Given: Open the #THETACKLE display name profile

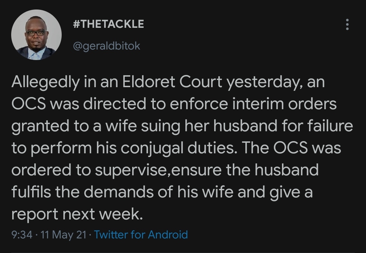Looking at the screenshot, I should 108,24.
